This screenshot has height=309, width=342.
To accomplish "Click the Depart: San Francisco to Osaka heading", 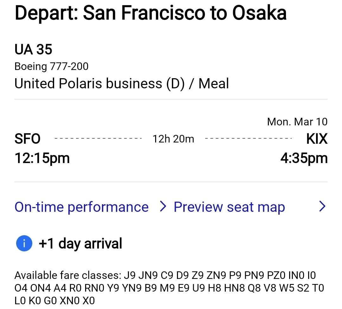I will (150, 13).
